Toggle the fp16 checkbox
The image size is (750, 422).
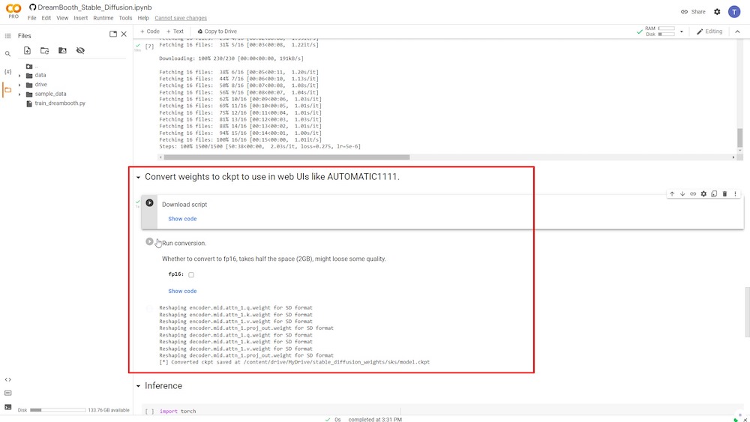point(190,274)
